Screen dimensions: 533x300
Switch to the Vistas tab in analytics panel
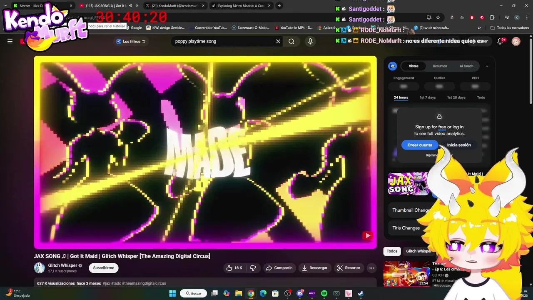coord(413,66)
